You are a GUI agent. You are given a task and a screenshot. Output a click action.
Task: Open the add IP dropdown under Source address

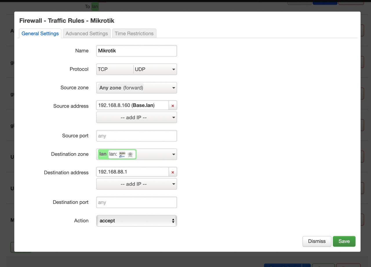pos(137,117)
